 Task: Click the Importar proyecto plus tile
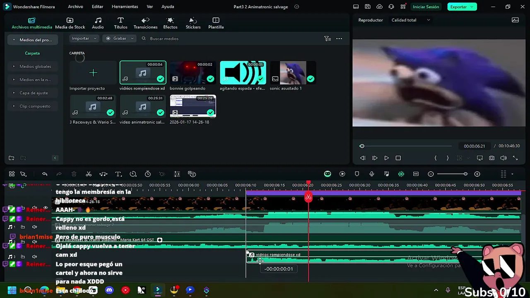[93, 73]
